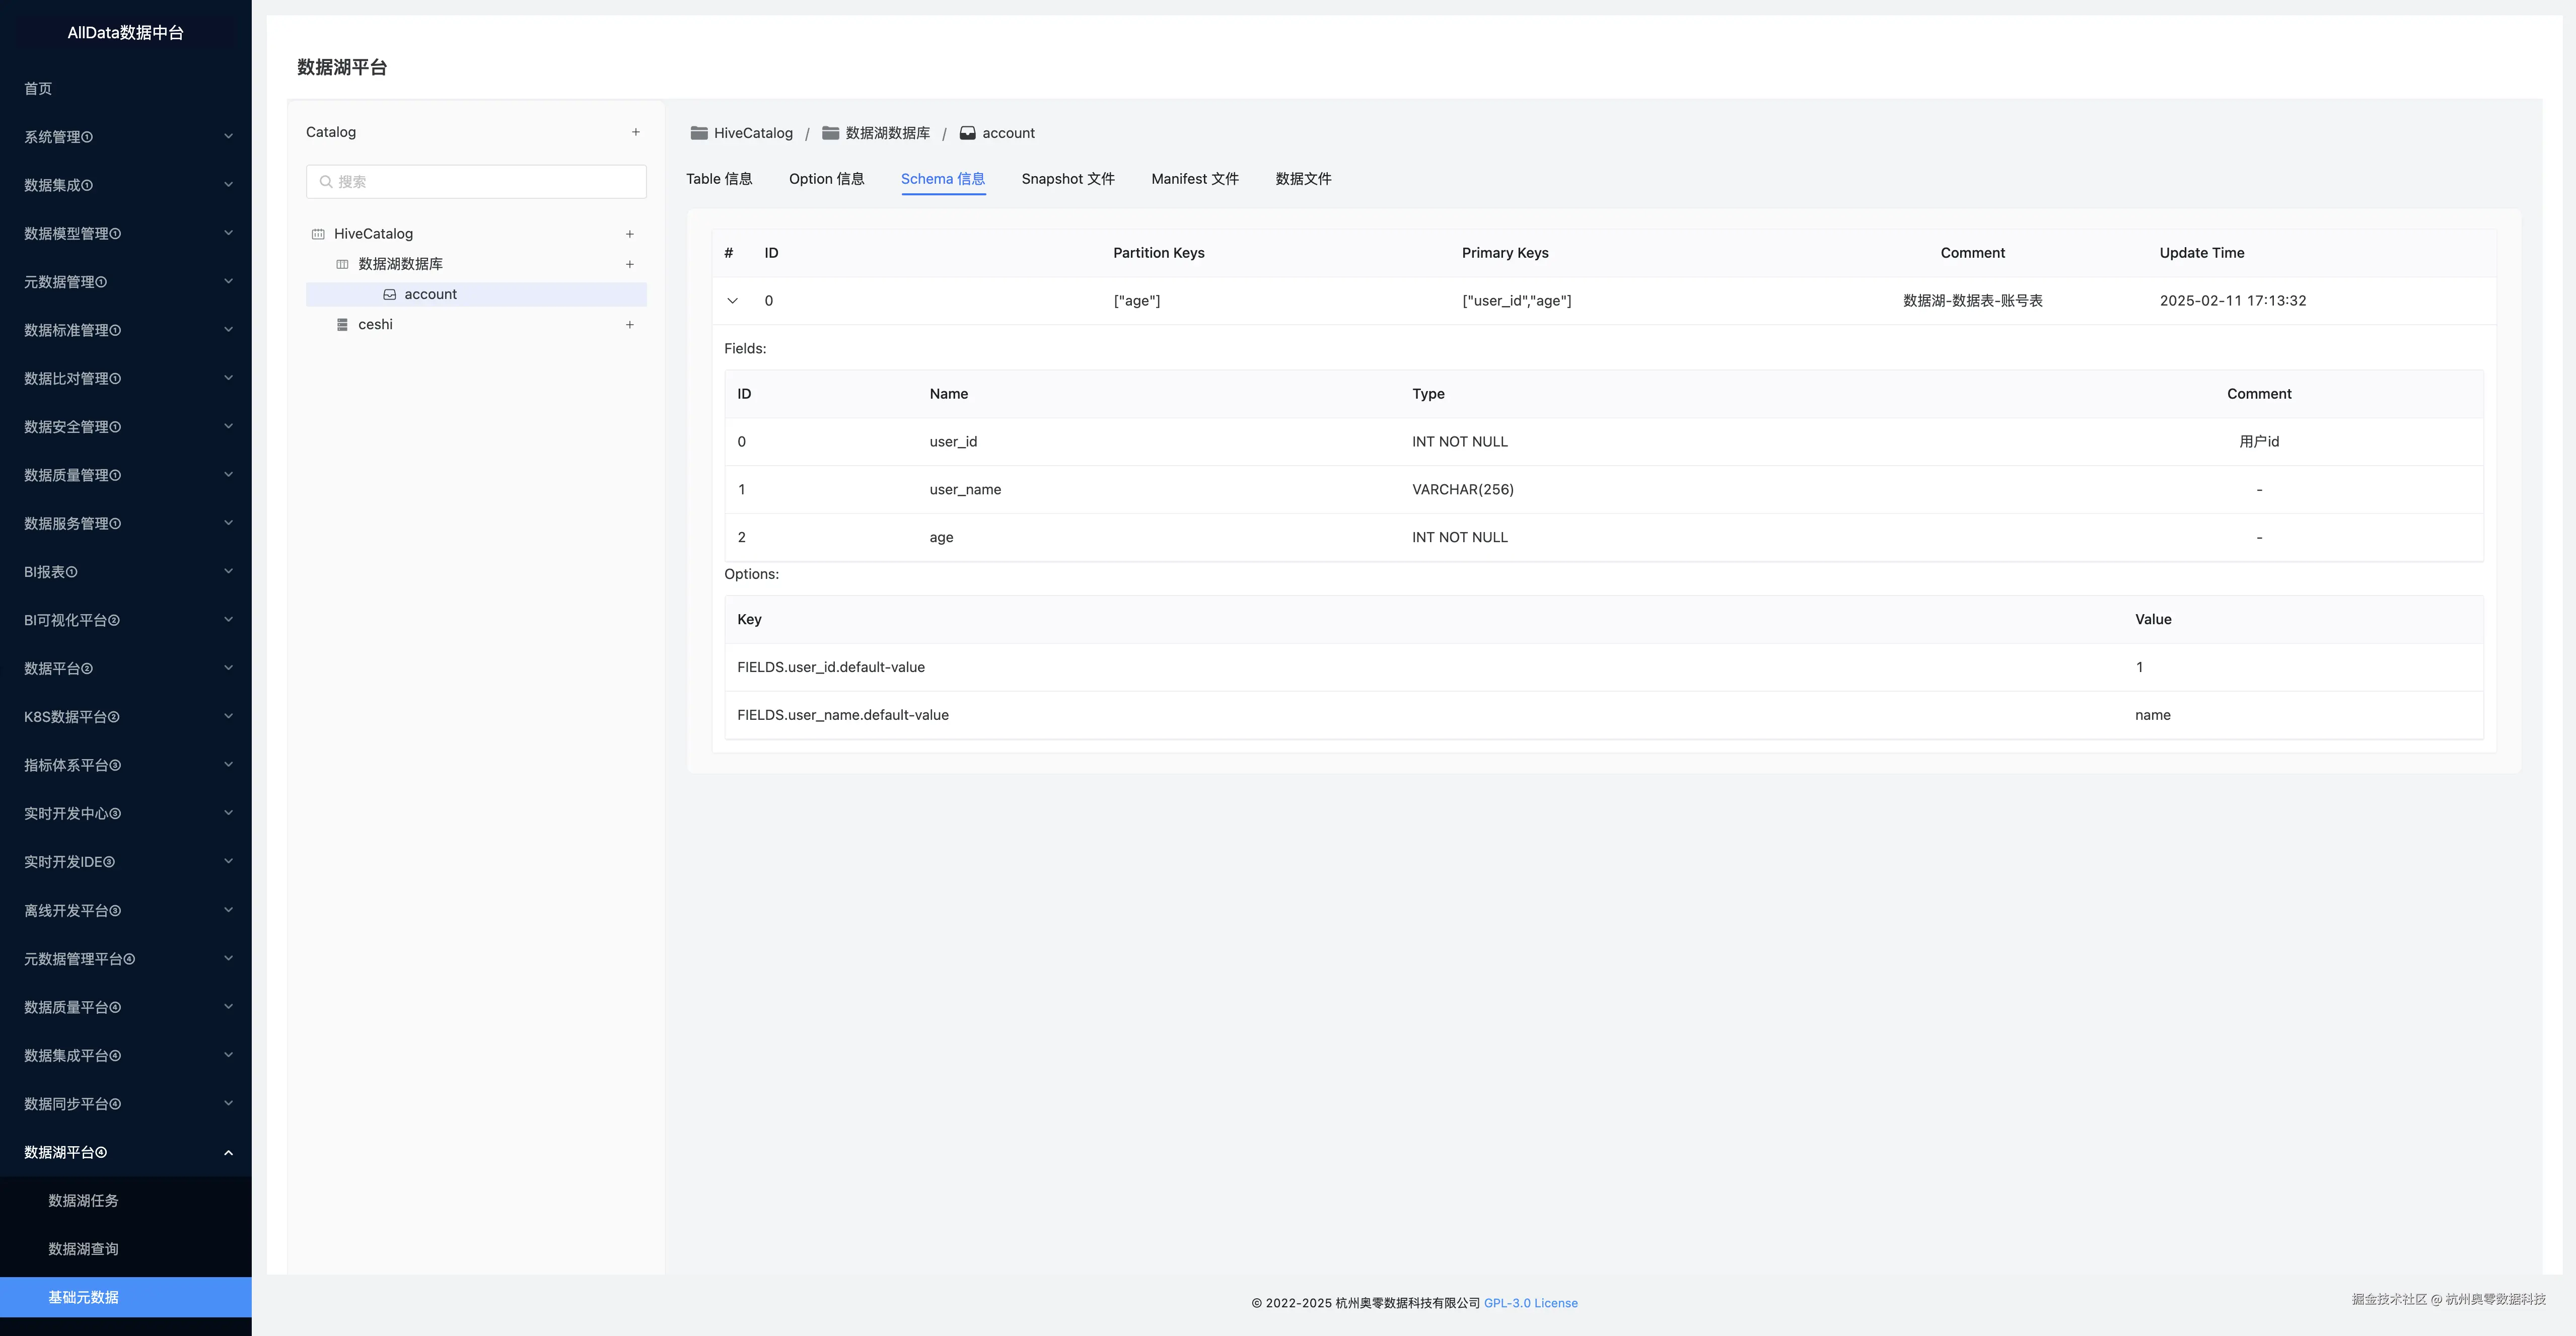Expand the 数据安全管理 sidebar menu
Viewport: 2576px width, 1336px height.
[x=125, y=427]
